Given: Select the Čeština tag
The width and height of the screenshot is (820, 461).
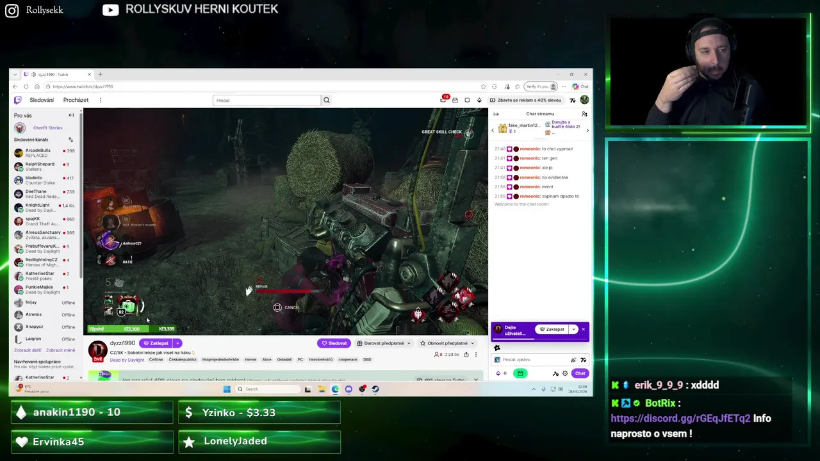Looking at the screenshot, I should click(x=156, y=360).
